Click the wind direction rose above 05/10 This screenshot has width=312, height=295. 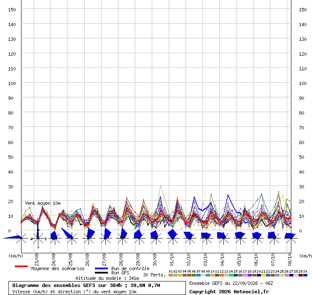pyautogui.click(x=240, y=238)
